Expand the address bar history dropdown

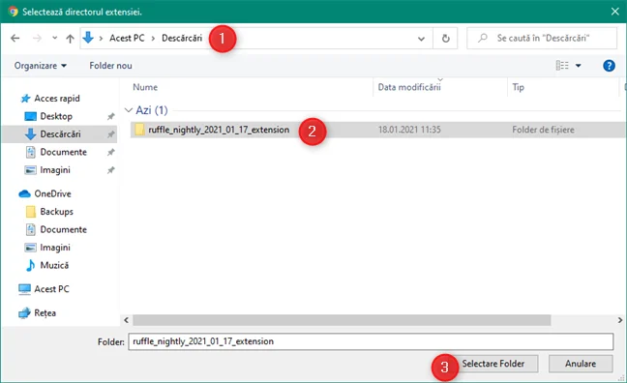tap(421, 39)
